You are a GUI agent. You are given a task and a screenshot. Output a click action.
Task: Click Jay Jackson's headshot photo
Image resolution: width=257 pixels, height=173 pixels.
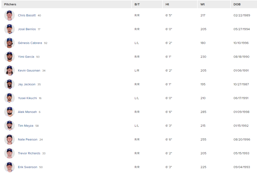pos(10,84)
